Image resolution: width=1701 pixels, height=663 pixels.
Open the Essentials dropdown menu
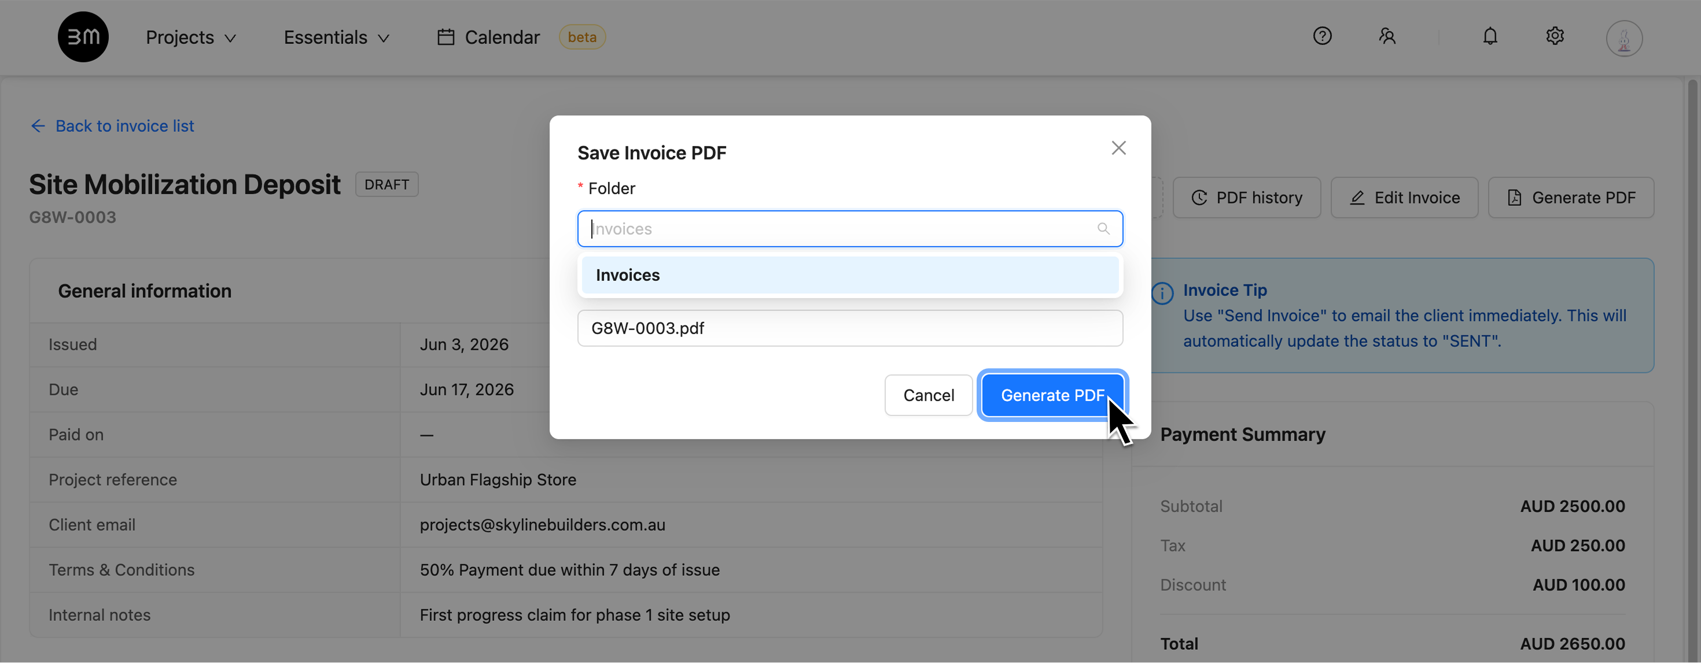coord(337,38)
